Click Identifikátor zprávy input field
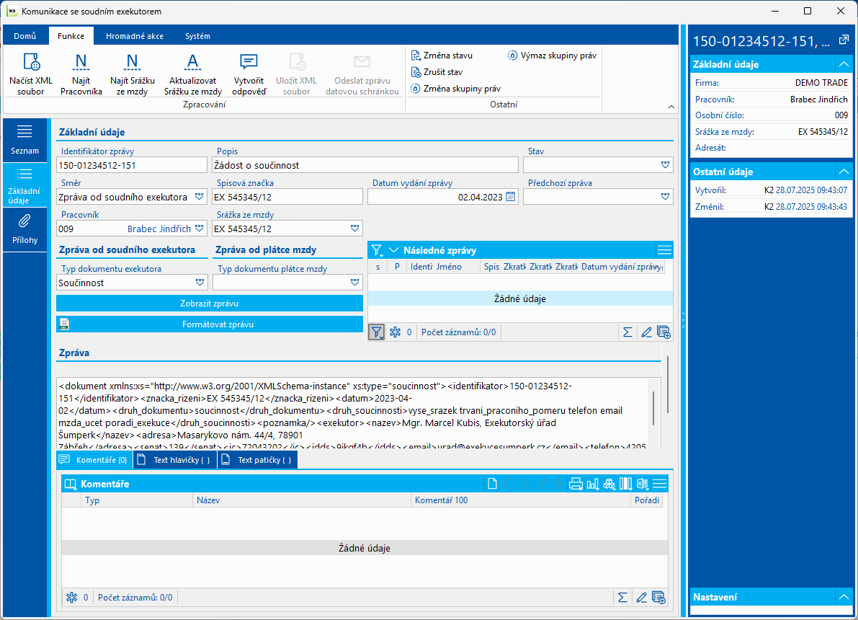858x620 pixels. 132,165
